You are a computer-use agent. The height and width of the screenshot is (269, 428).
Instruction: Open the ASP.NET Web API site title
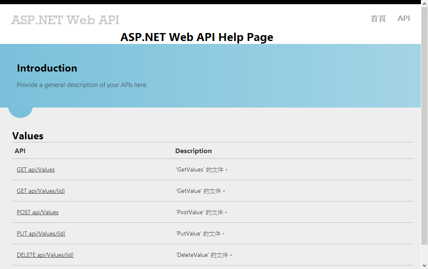tap(65, 20)
